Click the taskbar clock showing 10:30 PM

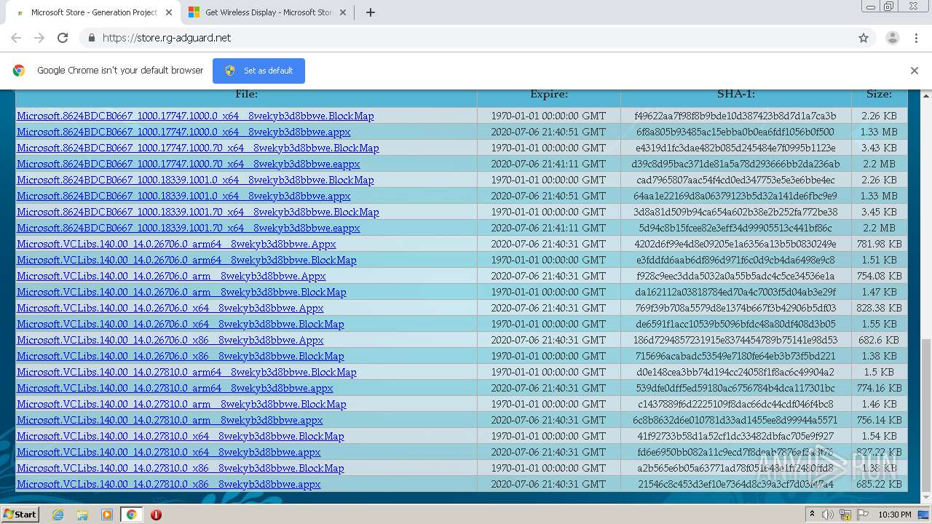(894, 515)
